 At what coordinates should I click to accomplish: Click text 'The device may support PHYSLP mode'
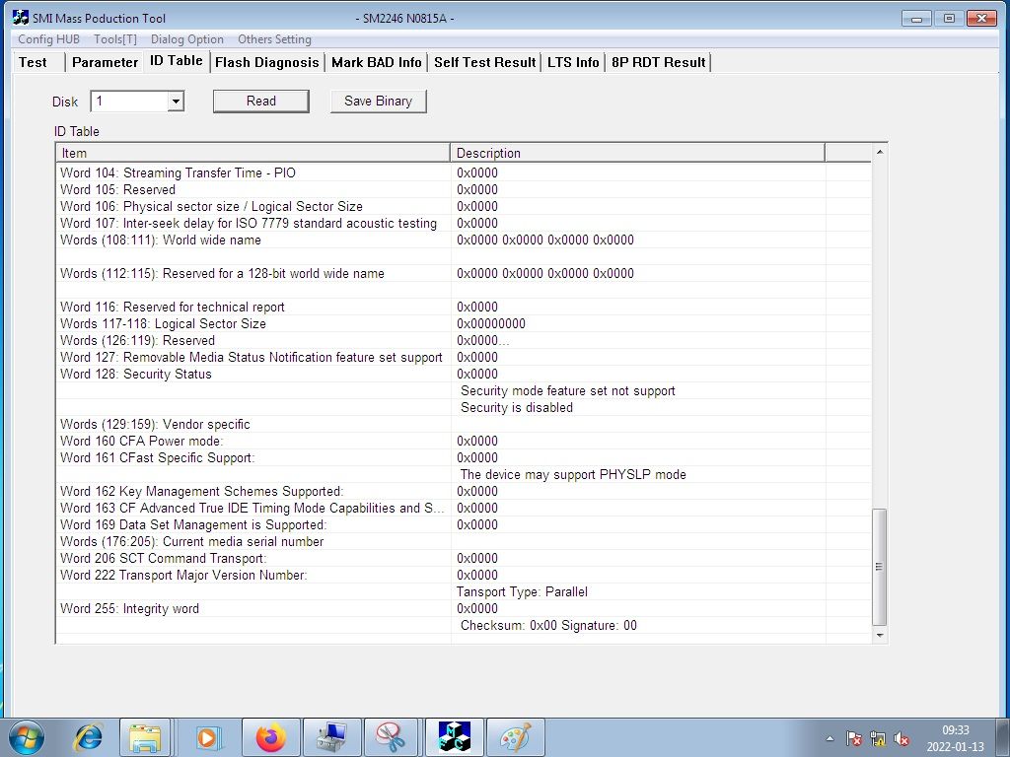[573, 474]
